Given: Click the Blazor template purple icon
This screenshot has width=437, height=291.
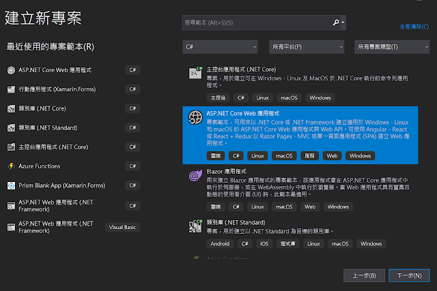Looking at the screenshot, I should [x=195, y=175].
